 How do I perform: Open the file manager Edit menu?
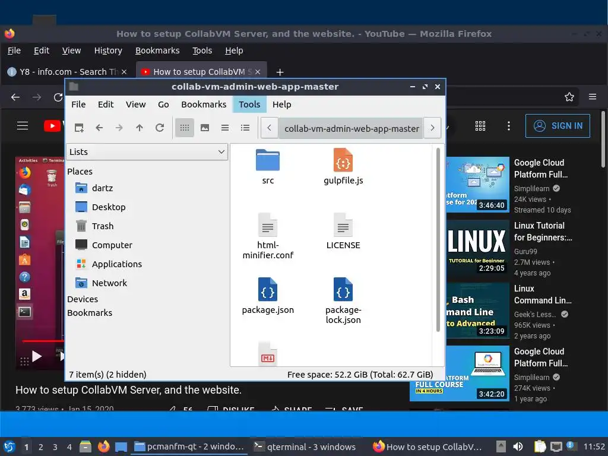pos(106,104)
